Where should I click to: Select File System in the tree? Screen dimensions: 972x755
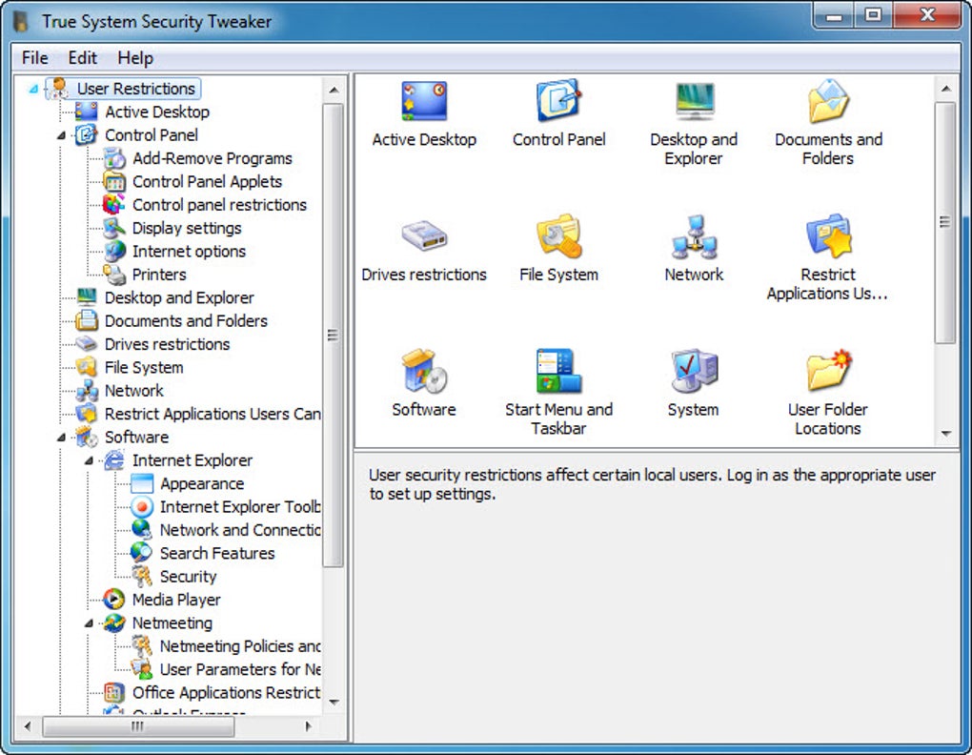pos(144,368)
